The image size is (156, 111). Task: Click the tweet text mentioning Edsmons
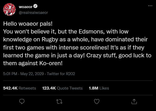[77, 43]
